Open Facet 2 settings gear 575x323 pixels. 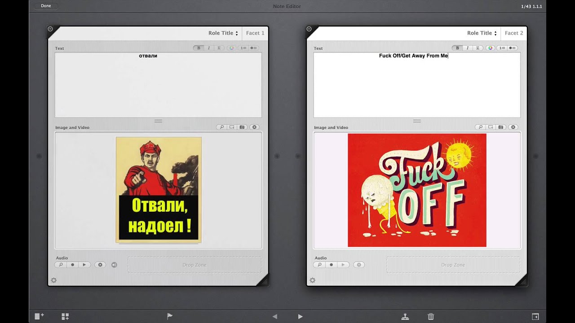tap(313, 280)
